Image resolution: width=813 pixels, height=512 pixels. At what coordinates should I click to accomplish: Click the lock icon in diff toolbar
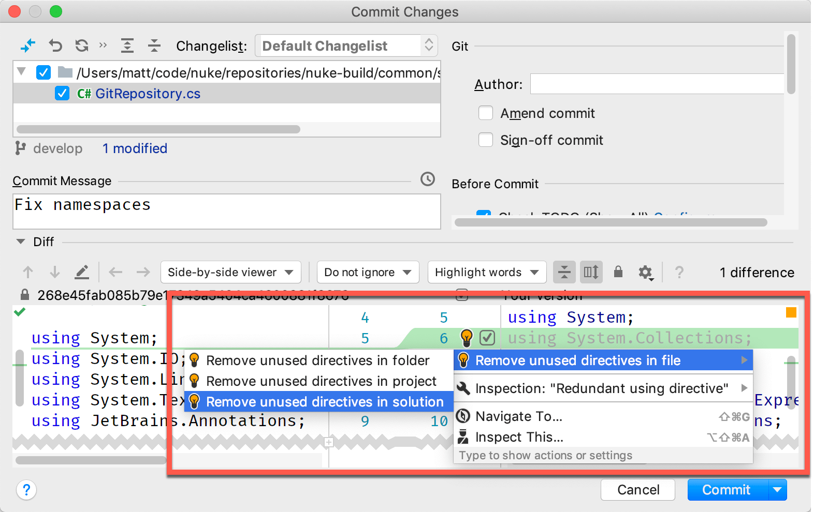point(618,272)
